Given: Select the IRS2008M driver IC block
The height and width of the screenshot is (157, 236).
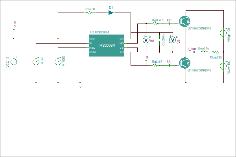Looking at the screenshot, I should pyautogui.click(x=107, y=46).
